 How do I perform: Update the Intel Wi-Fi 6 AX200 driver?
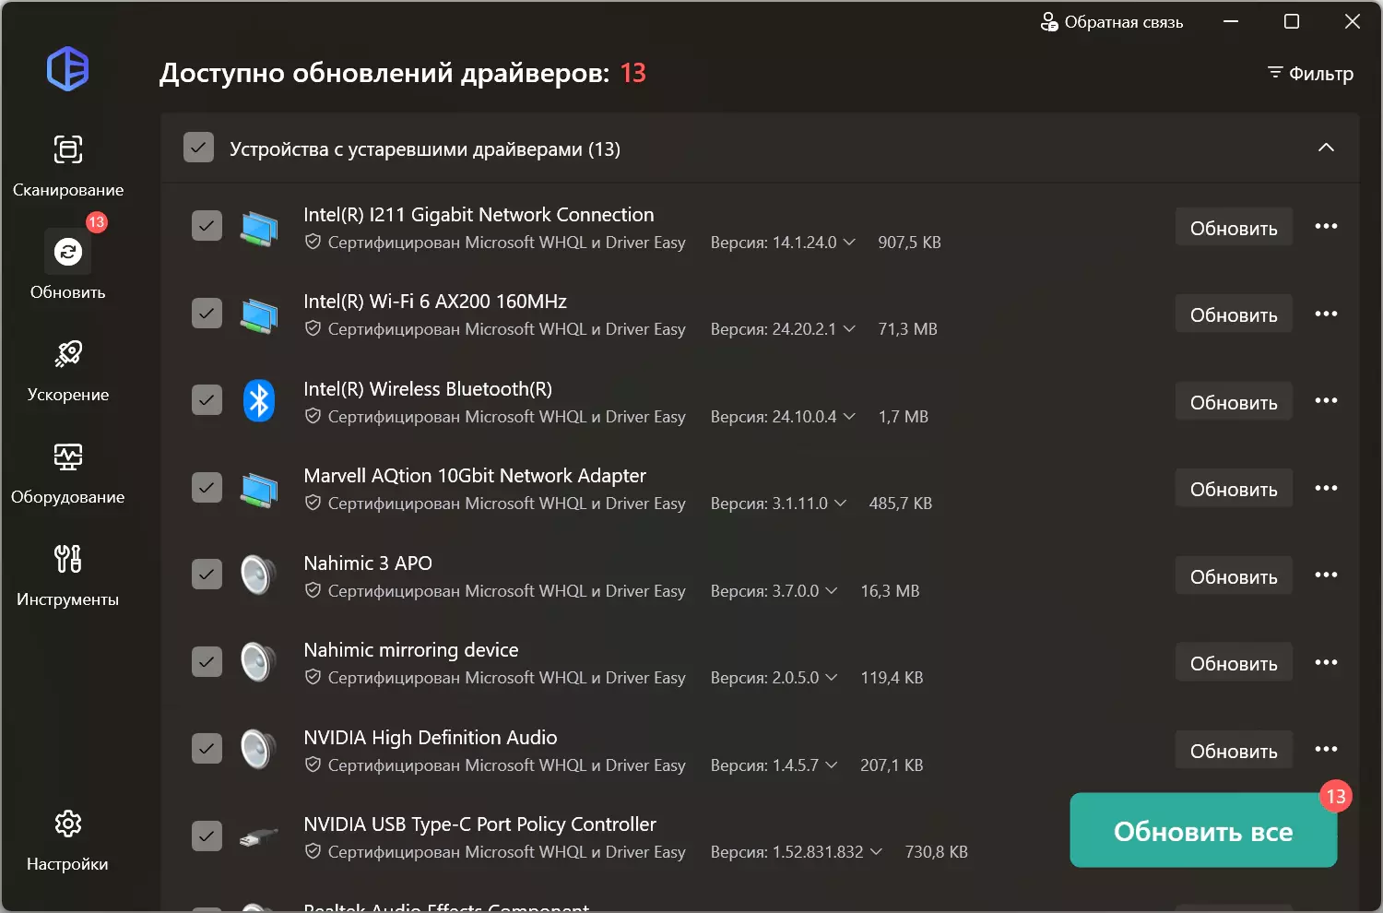[1234, 314]
